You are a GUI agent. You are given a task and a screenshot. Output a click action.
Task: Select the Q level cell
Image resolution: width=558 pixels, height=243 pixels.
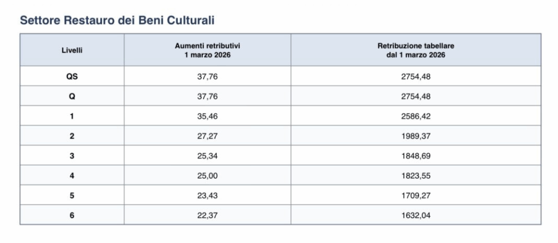[x=72, y=96]
